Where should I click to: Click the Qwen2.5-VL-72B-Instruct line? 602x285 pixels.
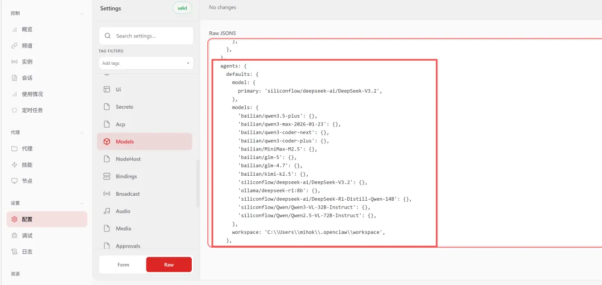(307, 215)
